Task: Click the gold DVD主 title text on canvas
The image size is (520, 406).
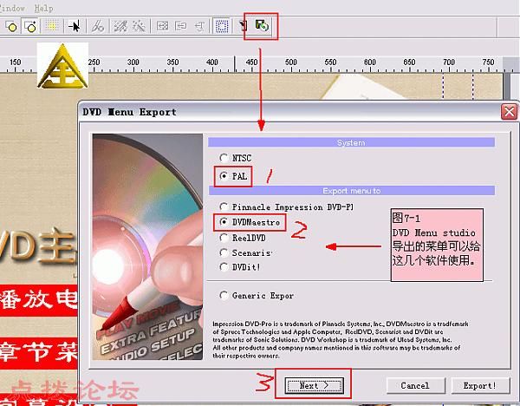Action: pyautogui.click(x=39, y=246)
